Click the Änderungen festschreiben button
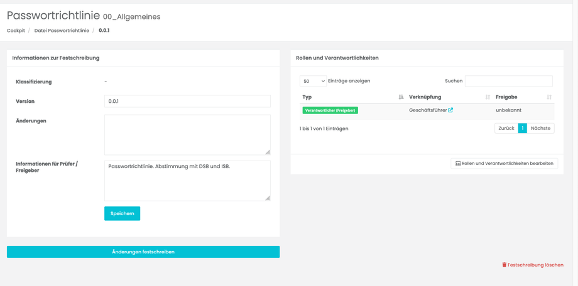 point(143,252)
